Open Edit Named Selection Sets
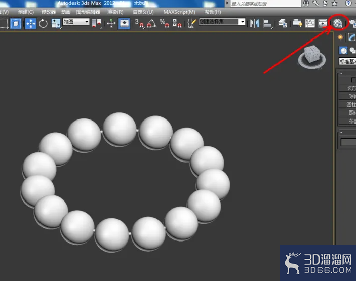 coord(191,23)
